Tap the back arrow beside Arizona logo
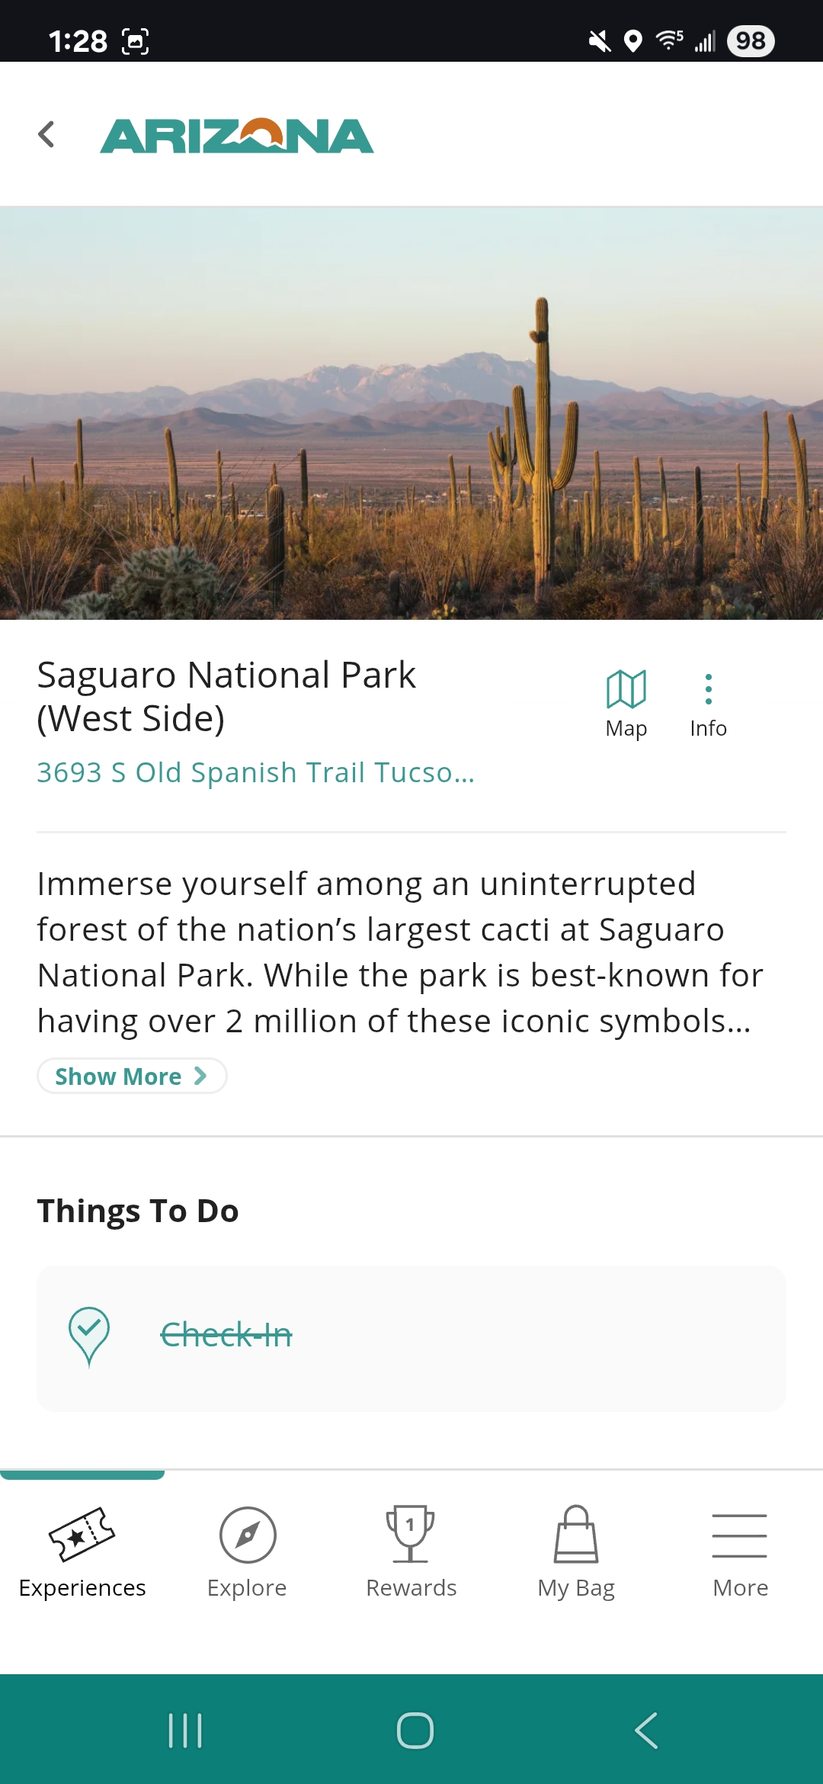The height and width of the screenshot is (1784, 823). pyautogui.click(x=46, y=135)
